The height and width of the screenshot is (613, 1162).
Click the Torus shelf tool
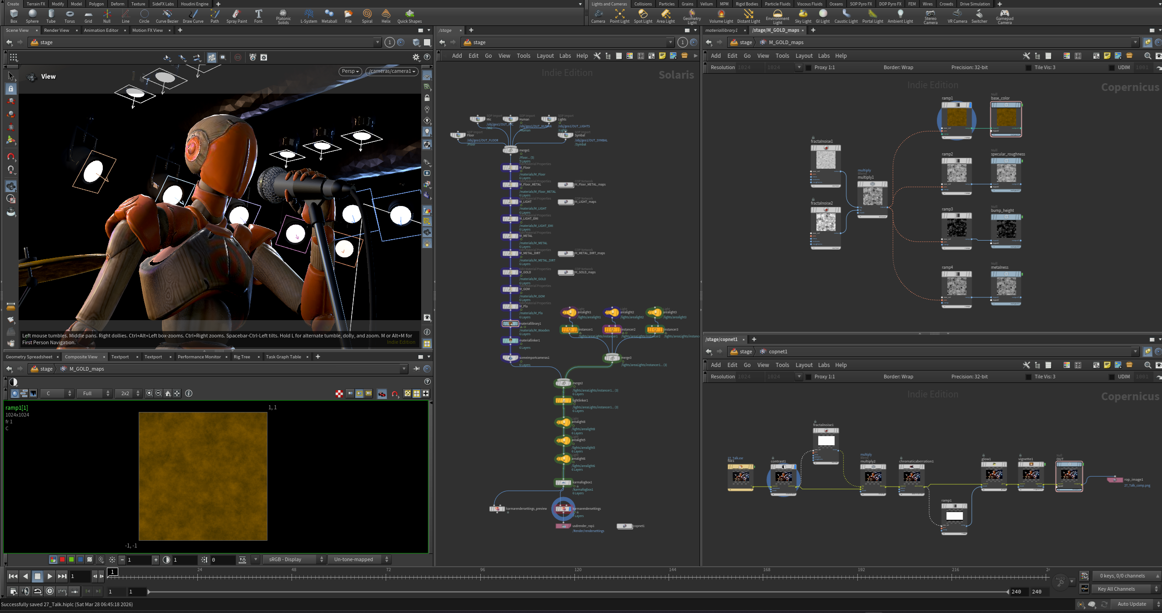(x=70, y=16)
